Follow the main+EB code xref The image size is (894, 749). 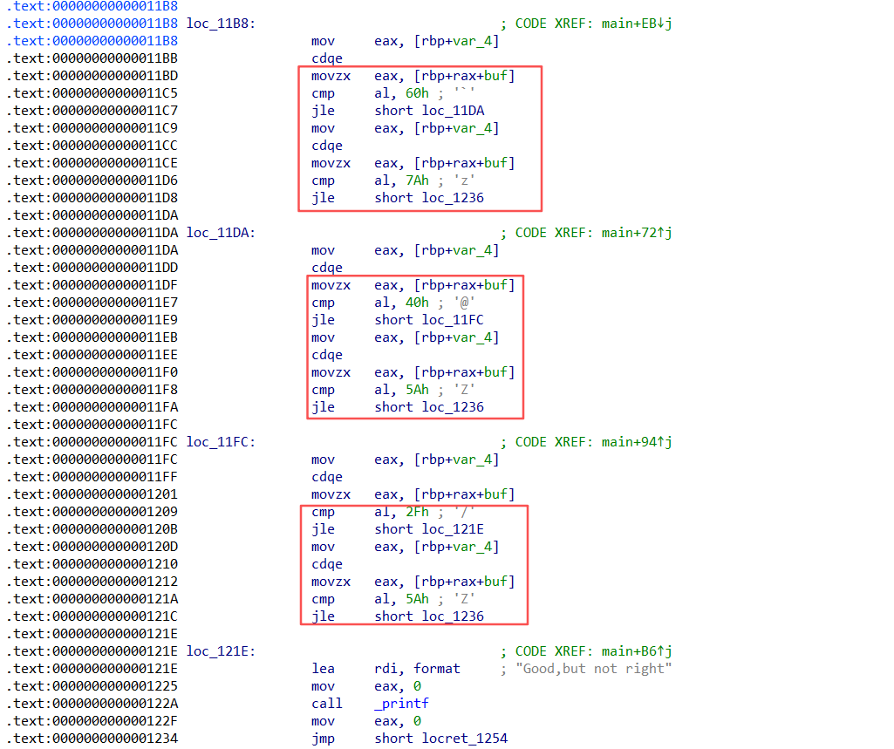(637, 24)
